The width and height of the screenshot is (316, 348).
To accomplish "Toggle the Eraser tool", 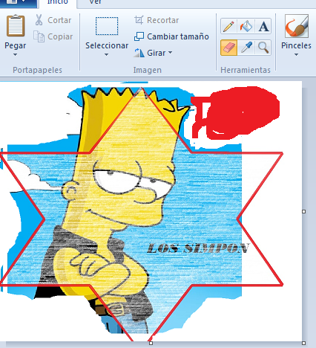I will pos(228,48).
